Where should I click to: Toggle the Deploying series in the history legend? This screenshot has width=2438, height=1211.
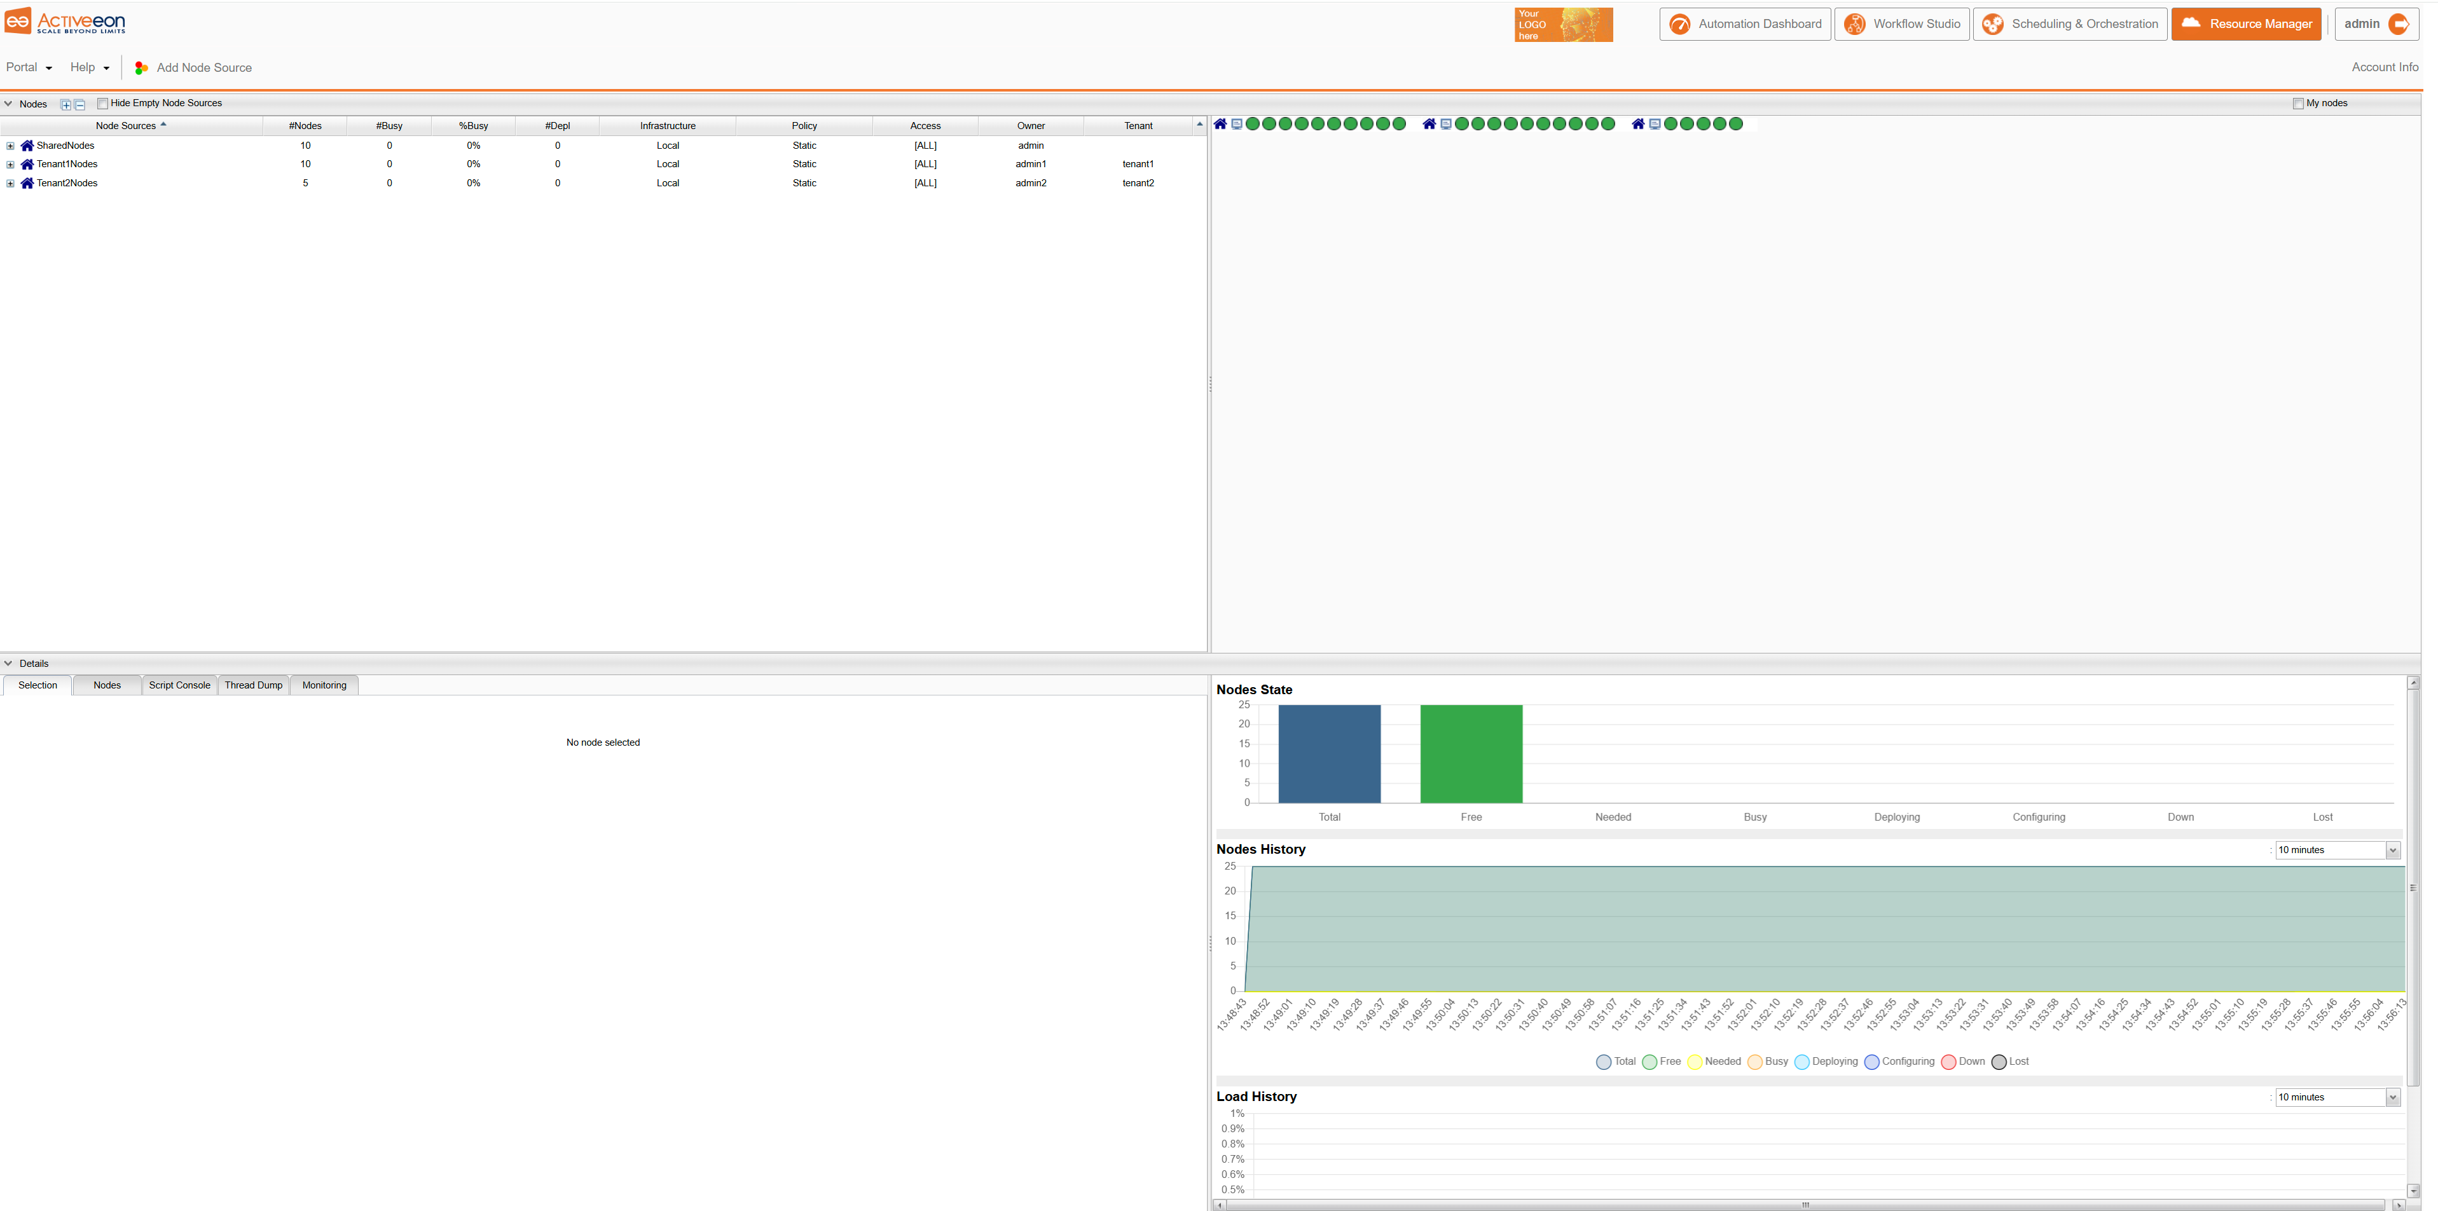[x=1827, y=1062]
